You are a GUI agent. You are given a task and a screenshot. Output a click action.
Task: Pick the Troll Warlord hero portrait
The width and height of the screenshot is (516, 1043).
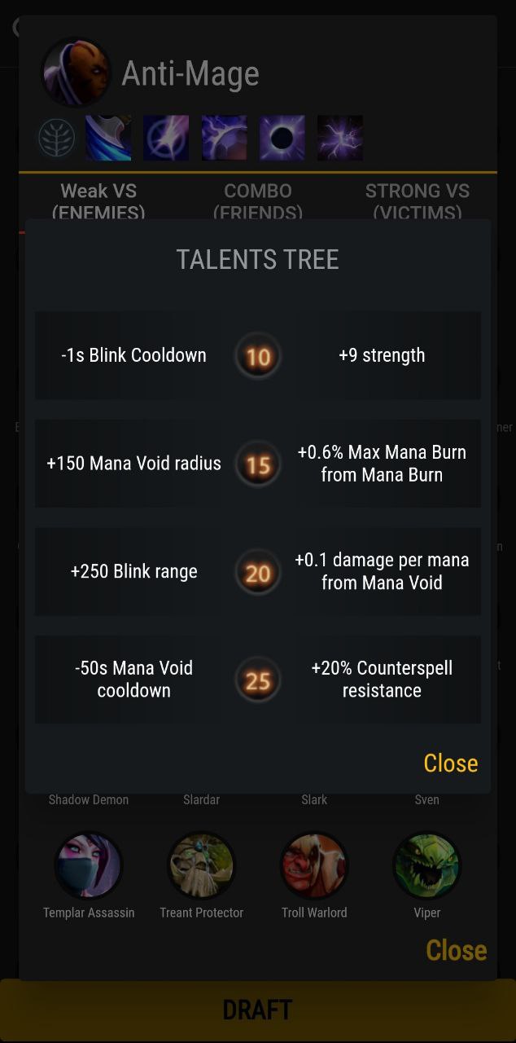(x=314, y=866)
